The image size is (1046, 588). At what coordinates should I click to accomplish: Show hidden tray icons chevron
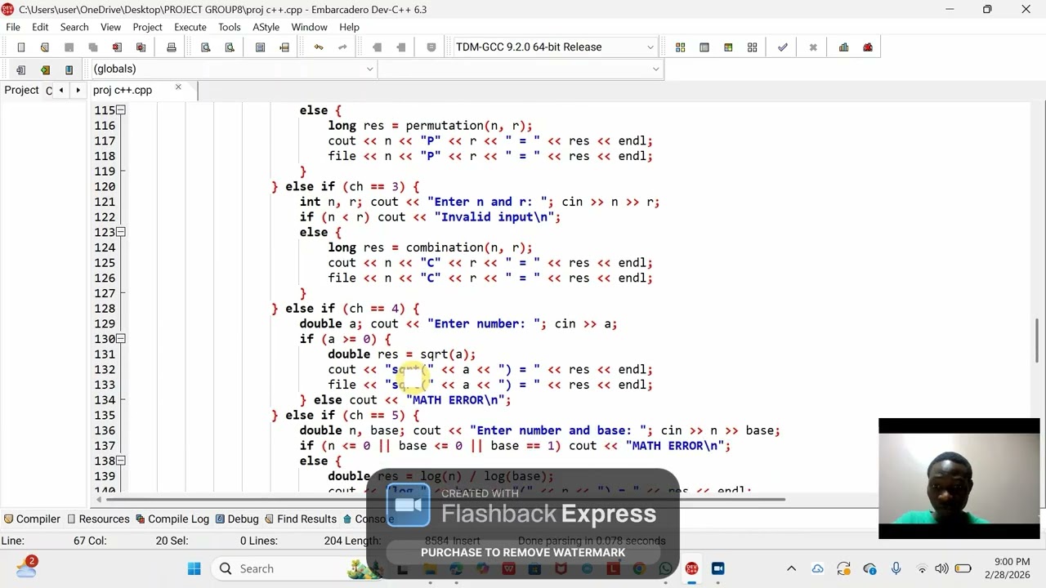[x=791, y=568]
